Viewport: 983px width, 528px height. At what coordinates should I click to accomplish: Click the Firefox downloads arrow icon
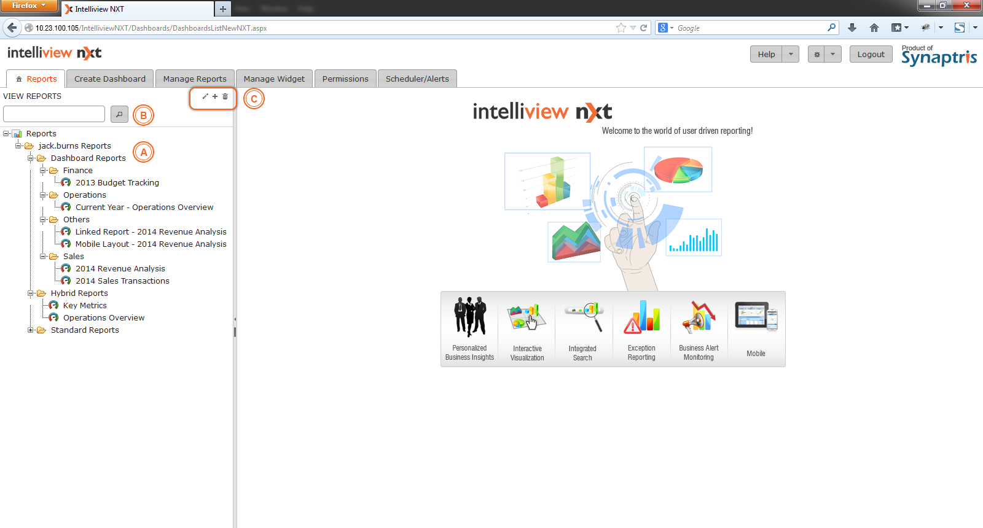point(852,28)
